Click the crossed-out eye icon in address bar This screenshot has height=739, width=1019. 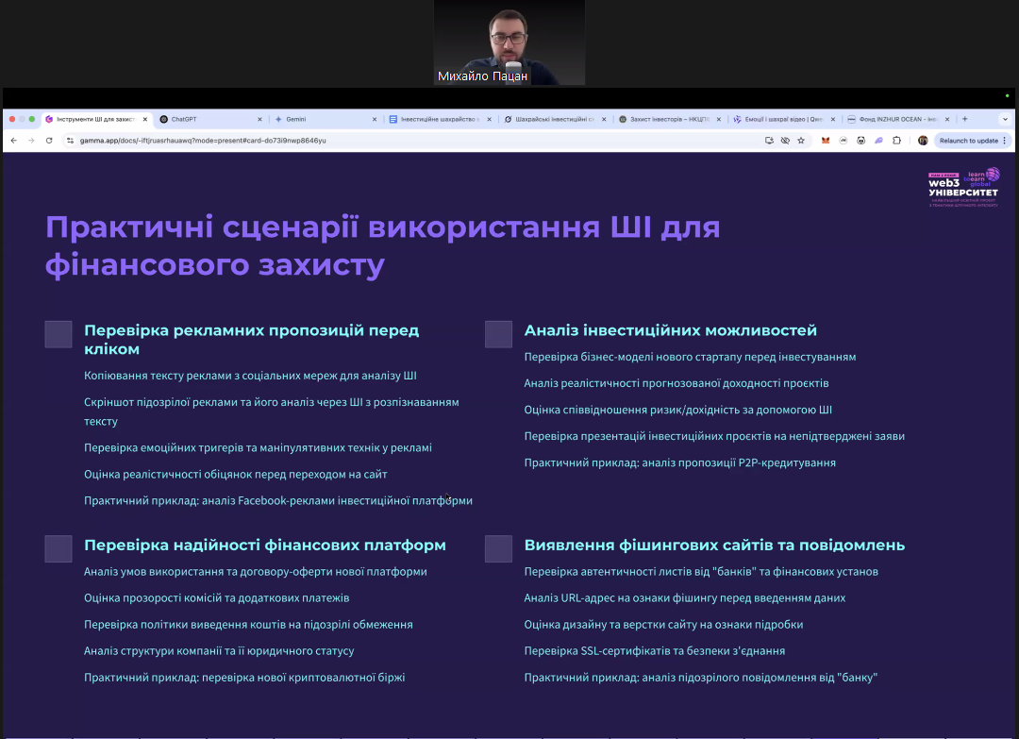pos(785,141)
